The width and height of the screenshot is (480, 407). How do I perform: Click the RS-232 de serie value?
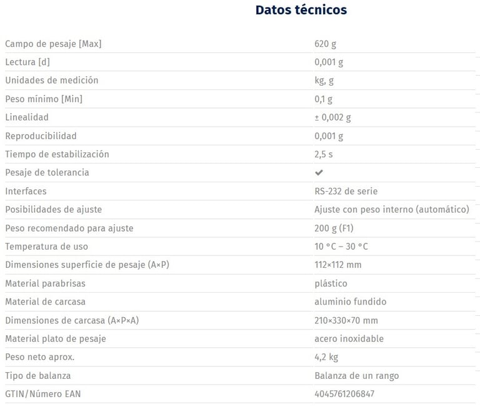point(346,191)
